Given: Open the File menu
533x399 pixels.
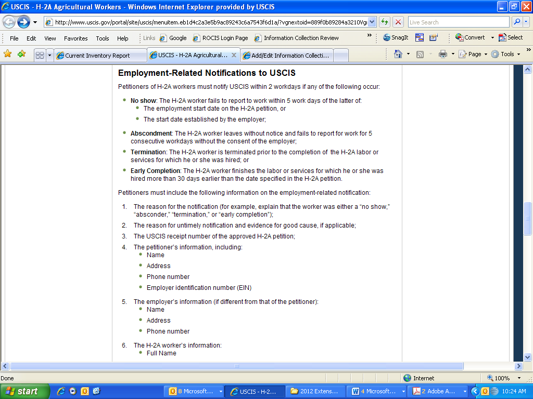Looking at the screenshot, I should click(14, 38).
